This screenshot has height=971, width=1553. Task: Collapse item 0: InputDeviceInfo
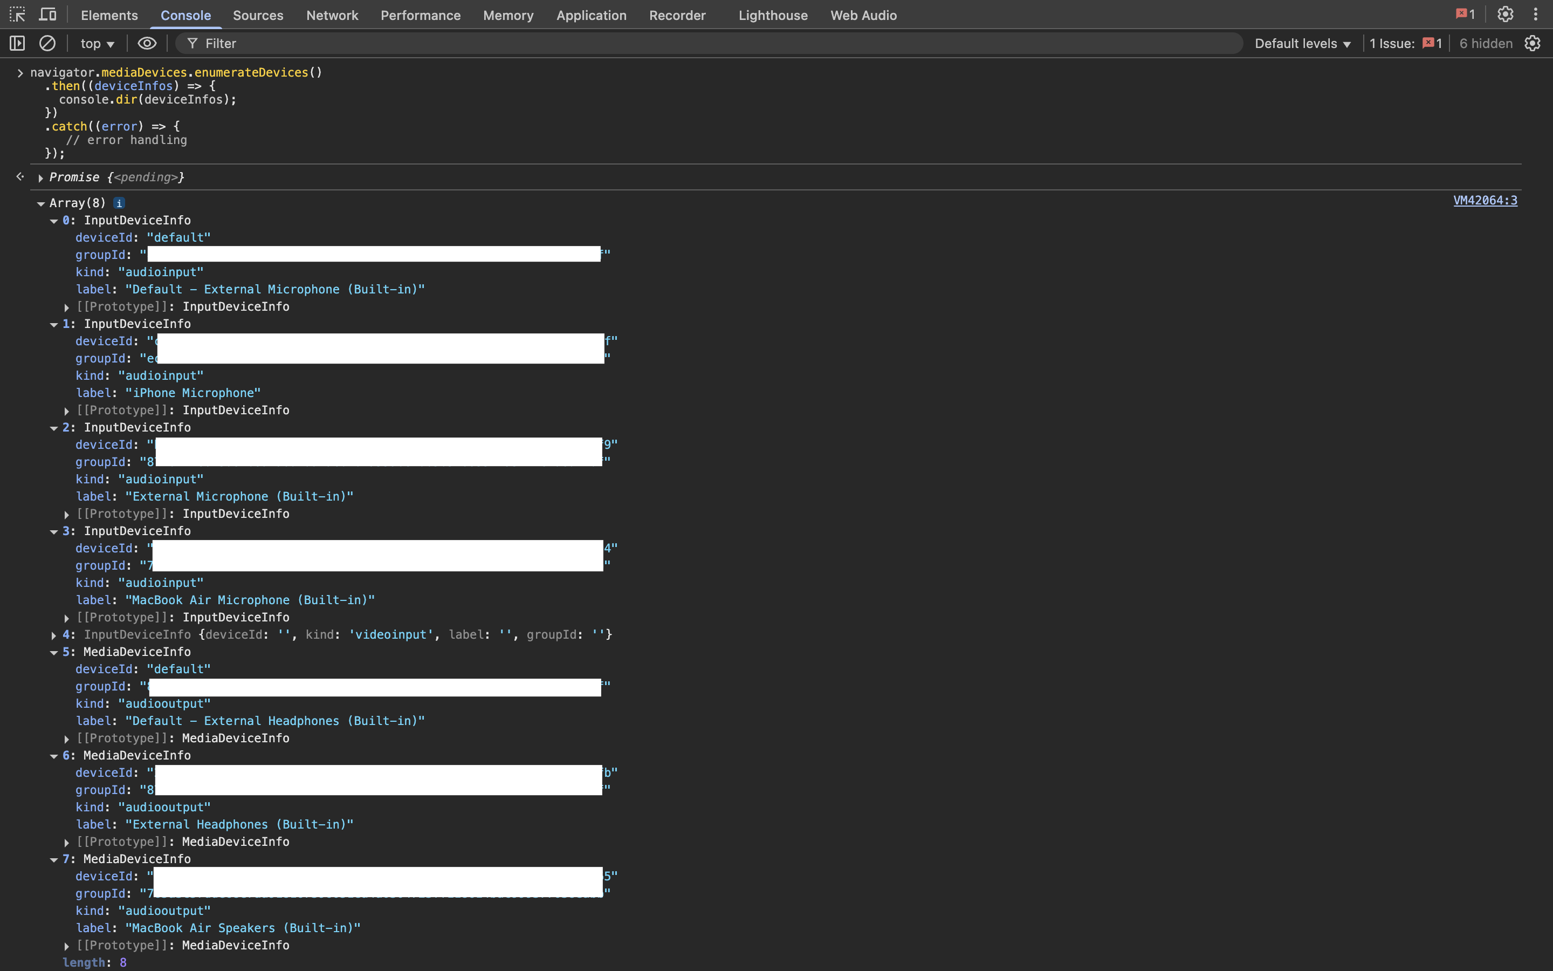[x=54, y=221]
